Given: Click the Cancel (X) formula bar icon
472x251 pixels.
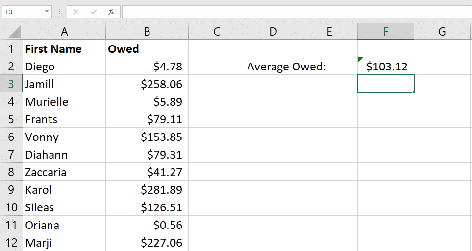Looking at the screenshot, I should point(76,12).
